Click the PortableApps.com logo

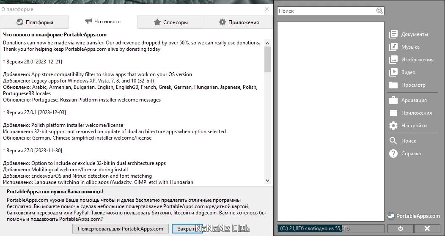(414, 216)
